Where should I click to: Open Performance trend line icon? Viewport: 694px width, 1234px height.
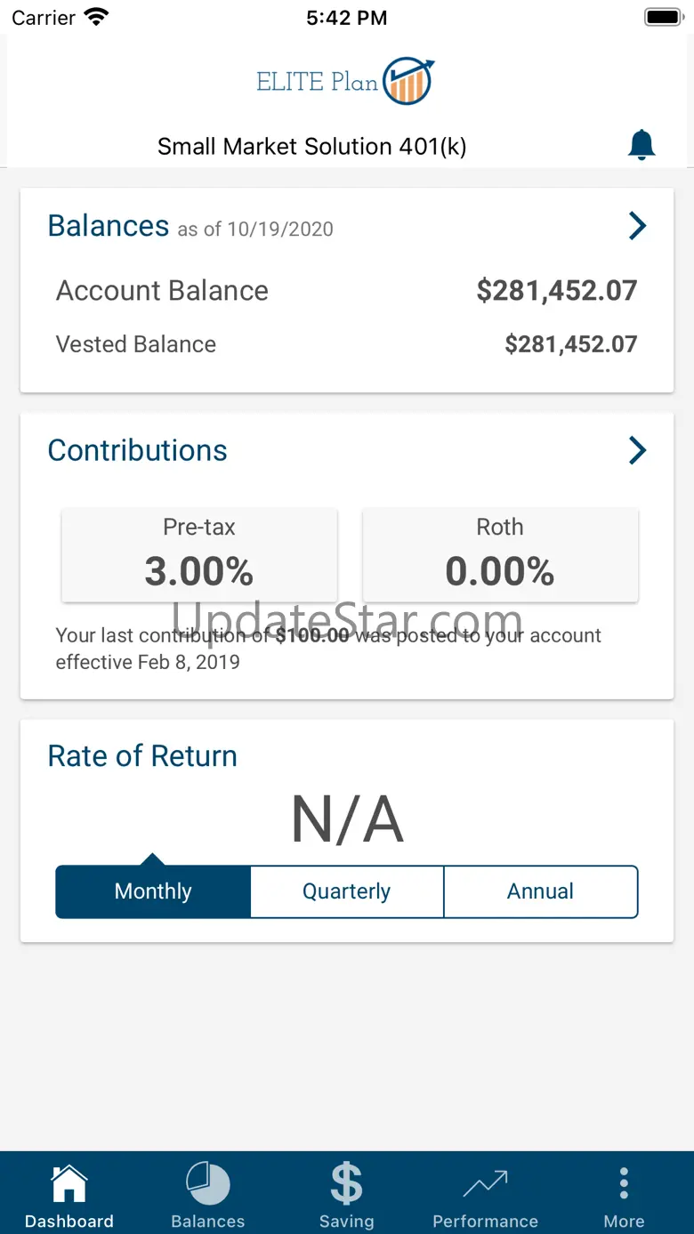485,1185
